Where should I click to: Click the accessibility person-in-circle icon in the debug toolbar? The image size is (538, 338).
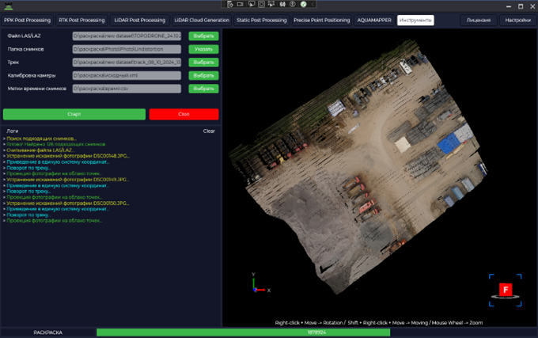click(292, 4)
